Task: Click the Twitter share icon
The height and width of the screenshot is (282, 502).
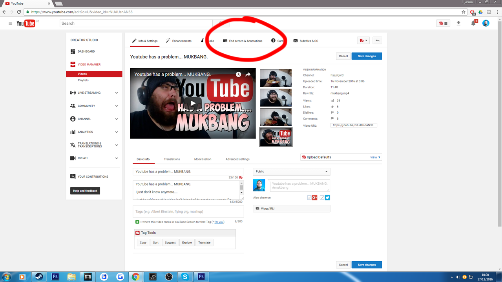Action: pos(327,198)
